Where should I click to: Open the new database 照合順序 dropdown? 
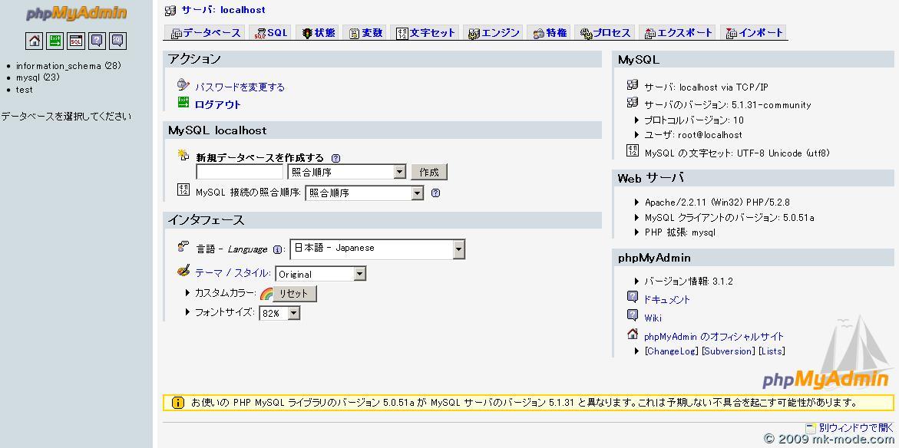tap(346, 172)
